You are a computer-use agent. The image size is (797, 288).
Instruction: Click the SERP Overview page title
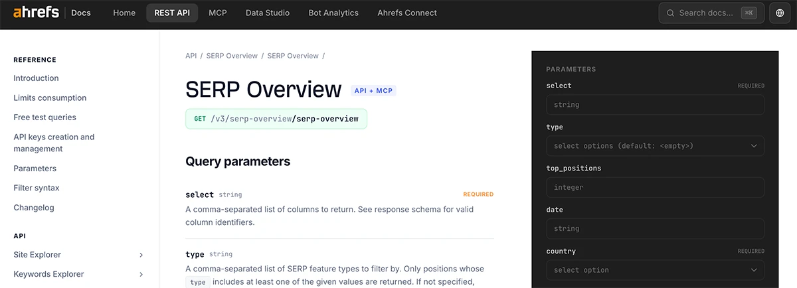[264, 90]
